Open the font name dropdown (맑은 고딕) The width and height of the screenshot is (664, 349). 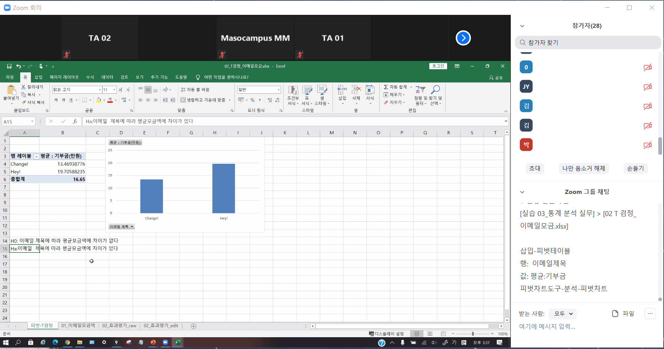pos(100,90)
